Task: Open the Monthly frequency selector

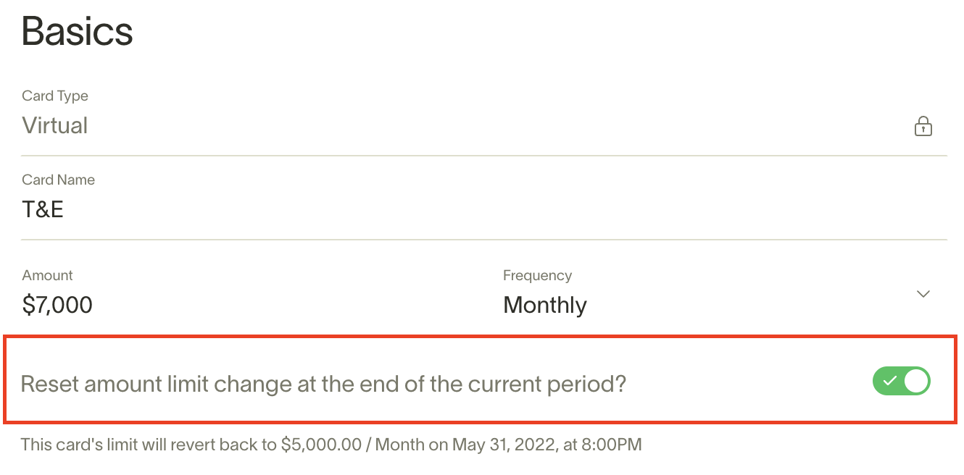Action: (545, 305)
